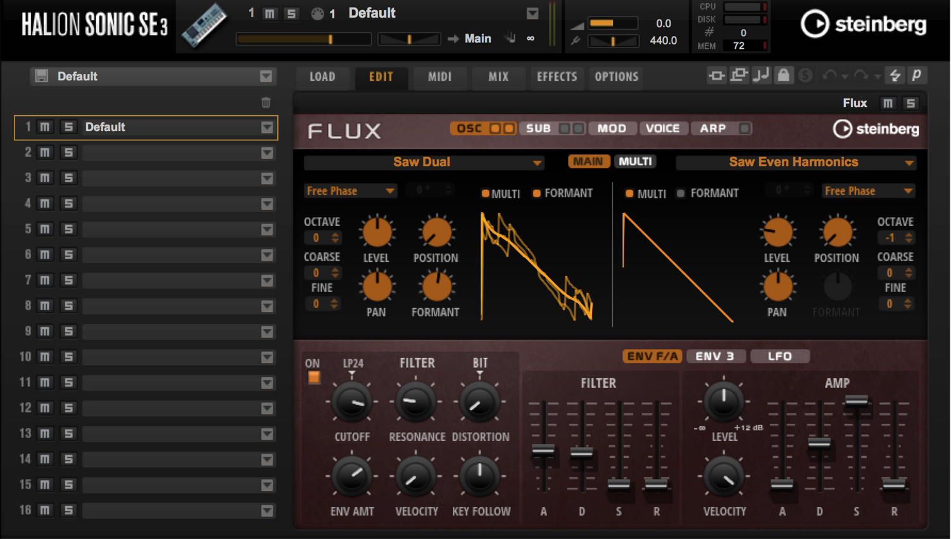Click the 440.0 master tune value

pyautogui.click(x=663, y=40)
